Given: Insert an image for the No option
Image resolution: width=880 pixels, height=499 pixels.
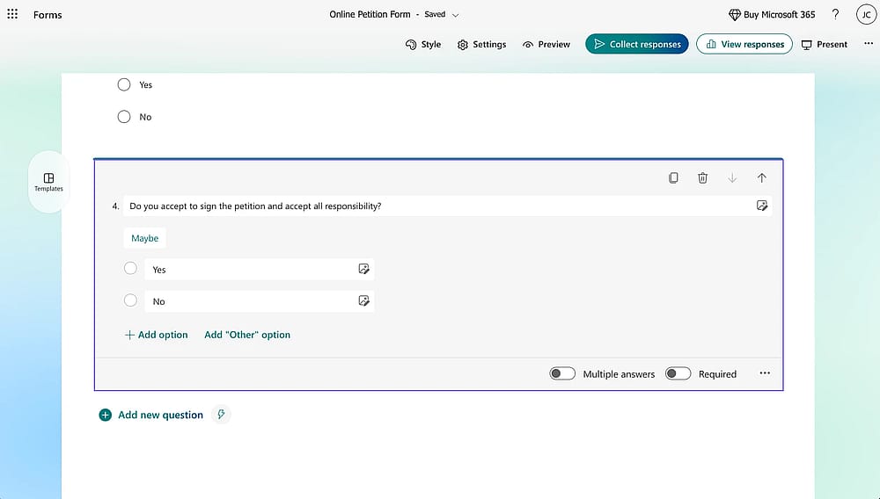Looking at the screenshot, I should [363, 301].
